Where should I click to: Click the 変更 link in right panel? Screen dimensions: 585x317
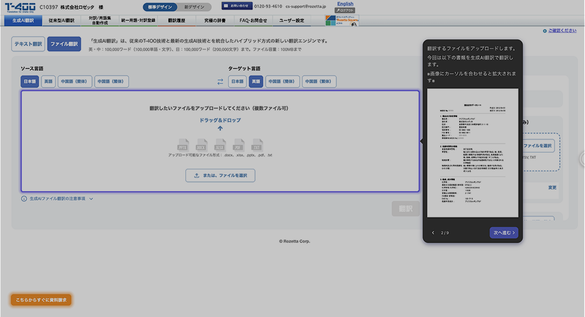tap(552, 188)
